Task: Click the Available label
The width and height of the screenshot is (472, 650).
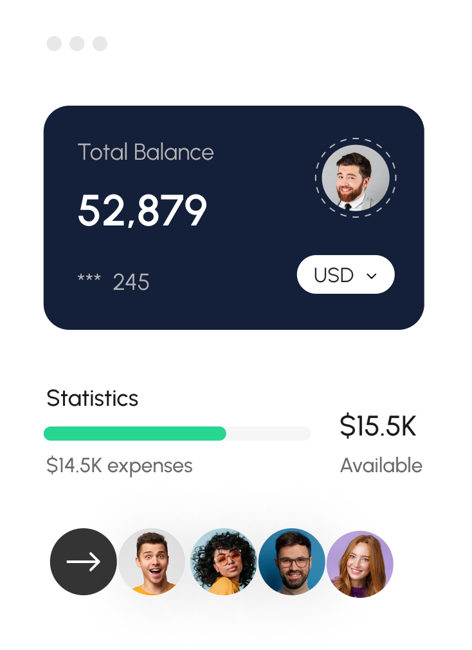Action: tap(381, 465)
